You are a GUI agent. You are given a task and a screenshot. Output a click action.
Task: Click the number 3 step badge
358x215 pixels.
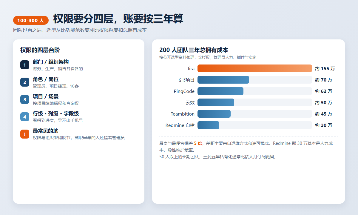[x=25, y=99]
